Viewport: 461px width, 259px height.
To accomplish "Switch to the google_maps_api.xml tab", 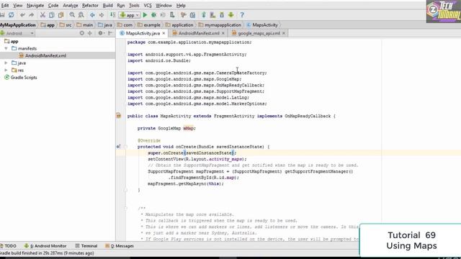I will point(259,33).
